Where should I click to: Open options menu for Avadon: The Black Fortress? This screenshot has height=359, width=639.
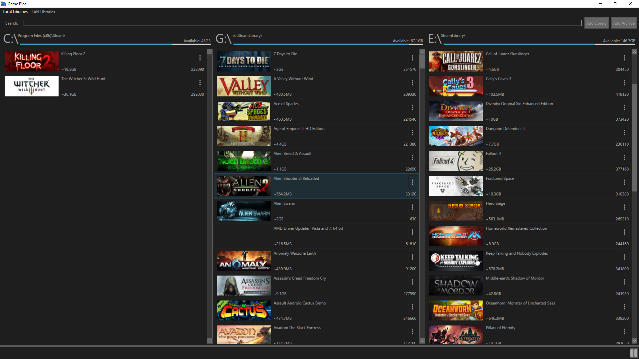coord(412,332)
